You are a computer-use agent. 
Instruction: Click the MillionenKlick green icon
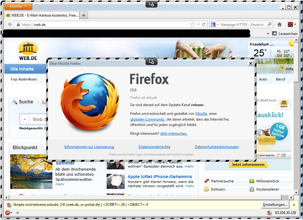pos(251,181)
